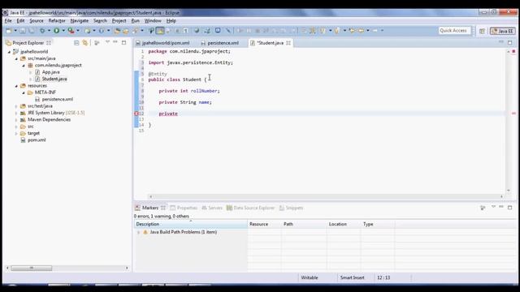Open the Properties view tab
Viewport: 520px width, 292px height.
click(184, 208)
